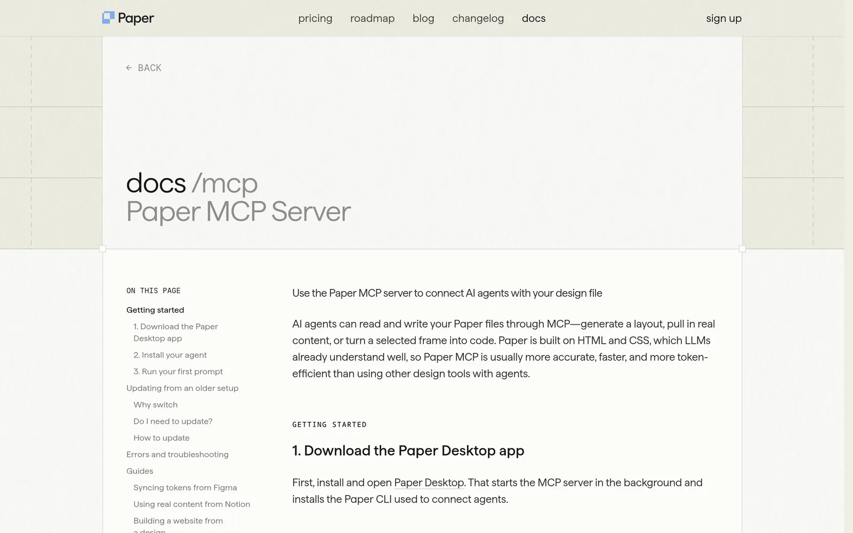This screenshot has height=533, width=853.
Task: Click the intro sentence about connecting AI agents
Action: point(447,293)
